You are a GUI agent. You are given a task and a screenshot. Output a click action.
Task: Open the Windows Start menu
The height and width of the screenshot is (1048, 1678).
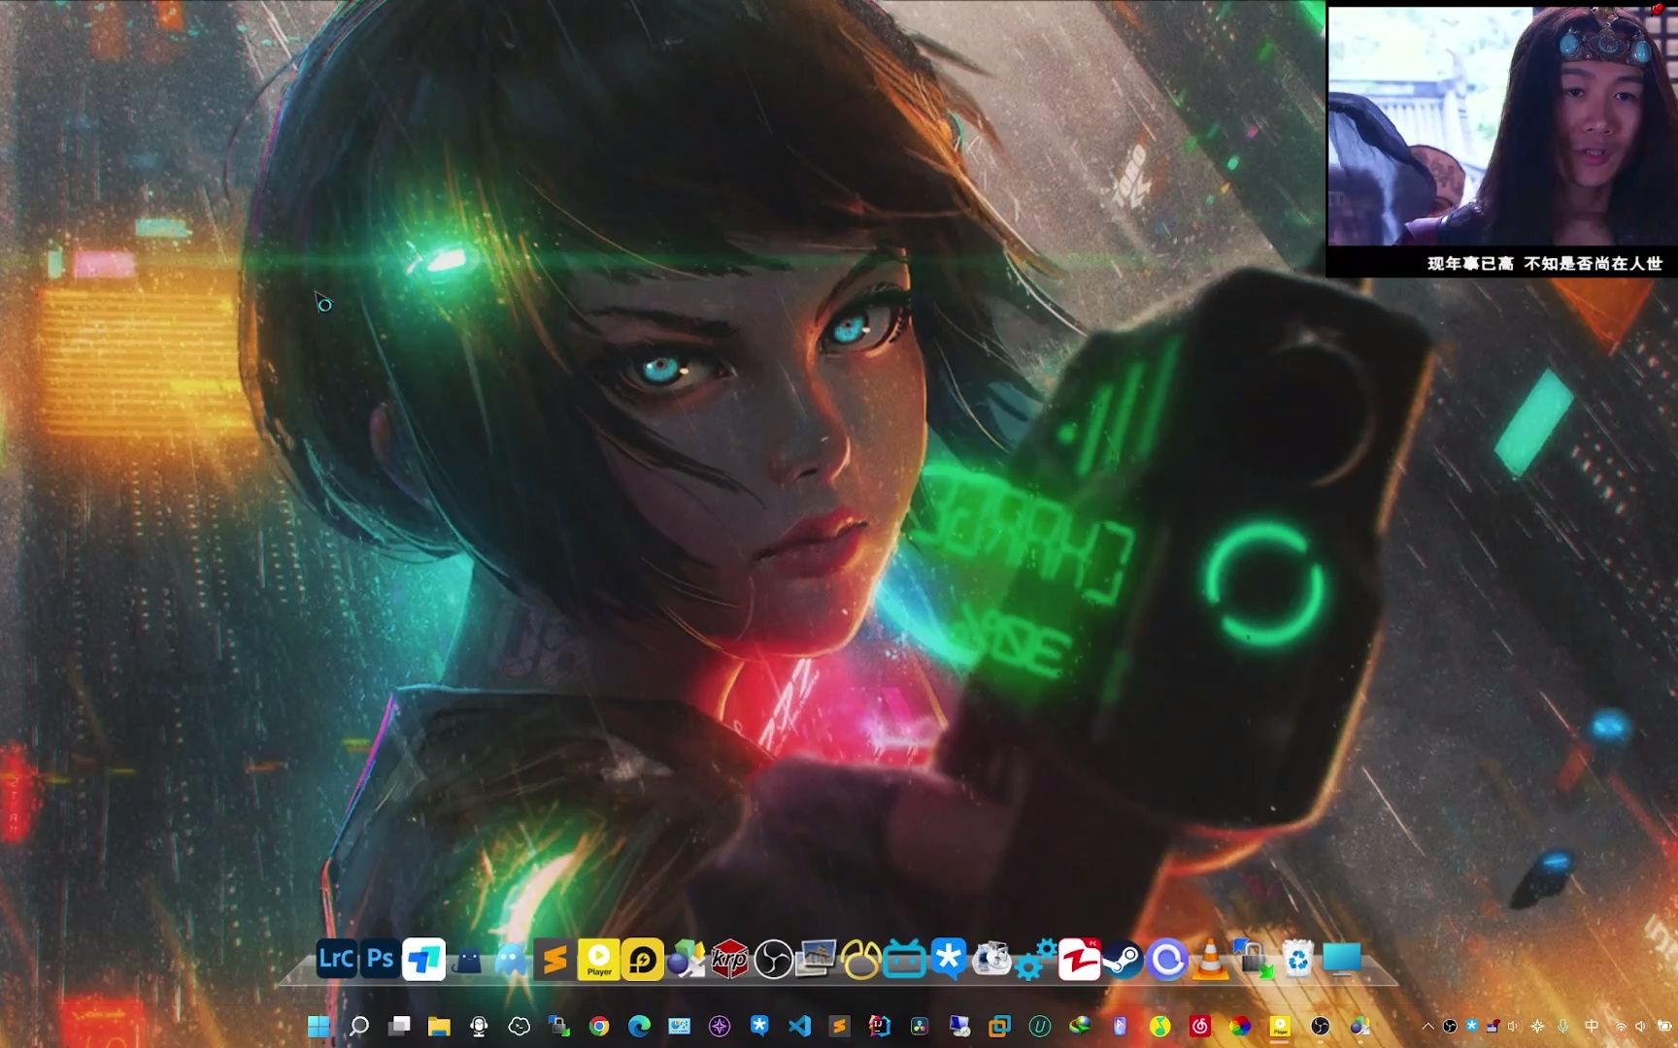pyautogui.click(x=319, y=1027)
